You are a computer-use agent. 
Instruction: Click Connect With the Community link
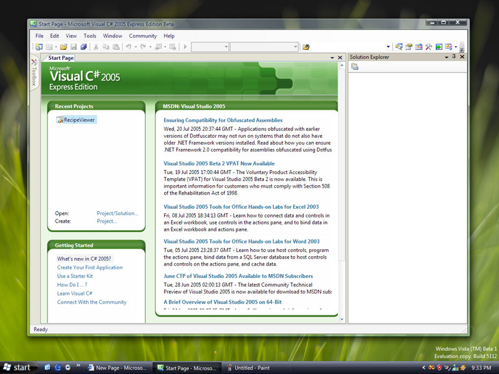pos(92,302)
